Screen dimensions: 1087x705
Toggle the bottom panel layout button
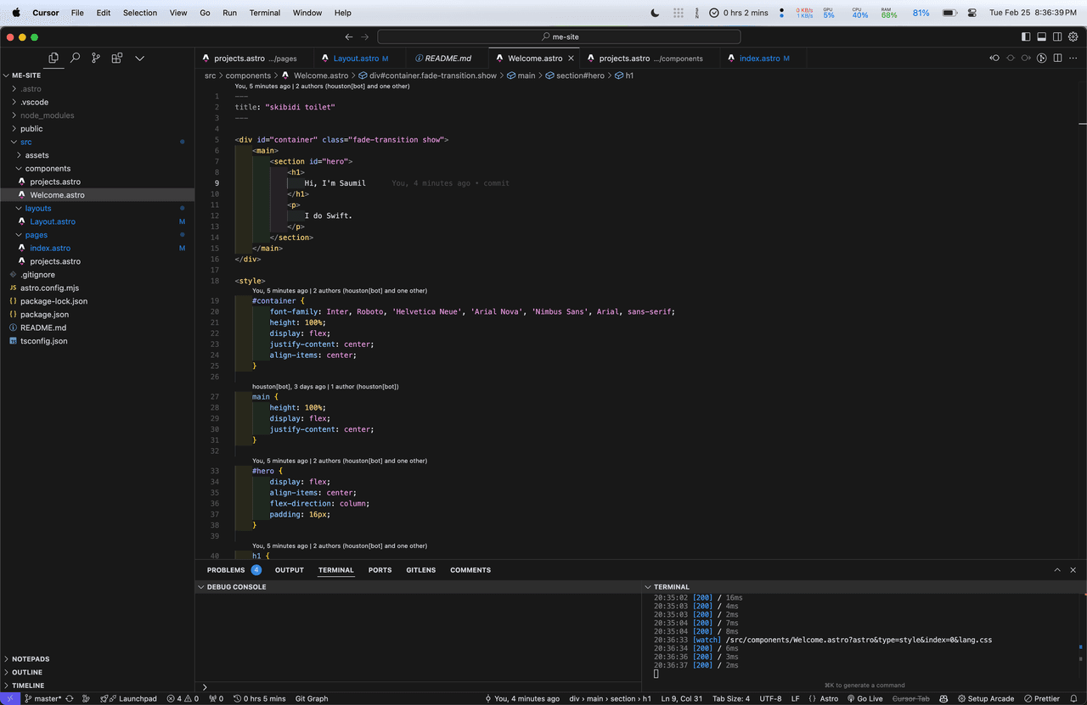pos(1041,36)
